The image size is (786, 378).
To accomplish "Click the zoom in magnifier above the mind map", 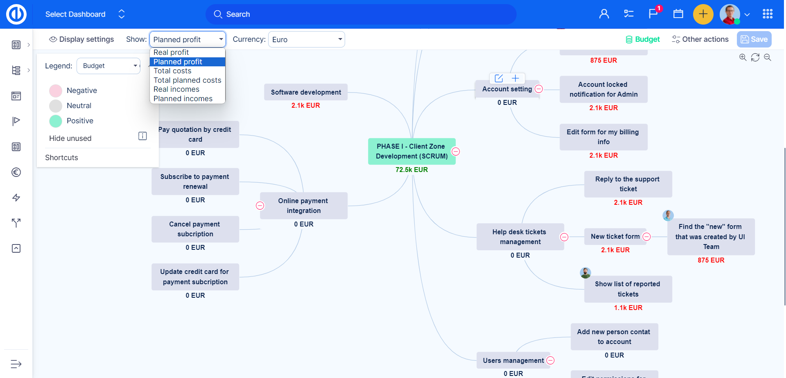I will pos(743,57).
